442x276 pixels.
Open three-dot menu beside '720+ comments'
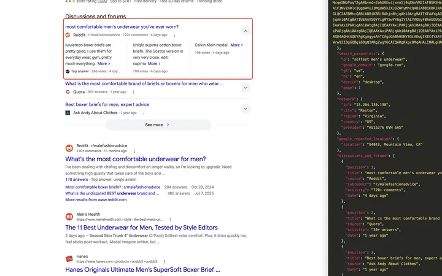click(x=174, y=35)
